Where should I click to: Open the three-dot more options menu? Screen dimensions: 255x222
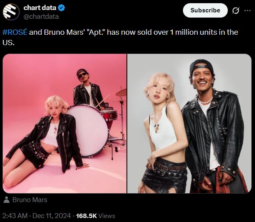247,10
